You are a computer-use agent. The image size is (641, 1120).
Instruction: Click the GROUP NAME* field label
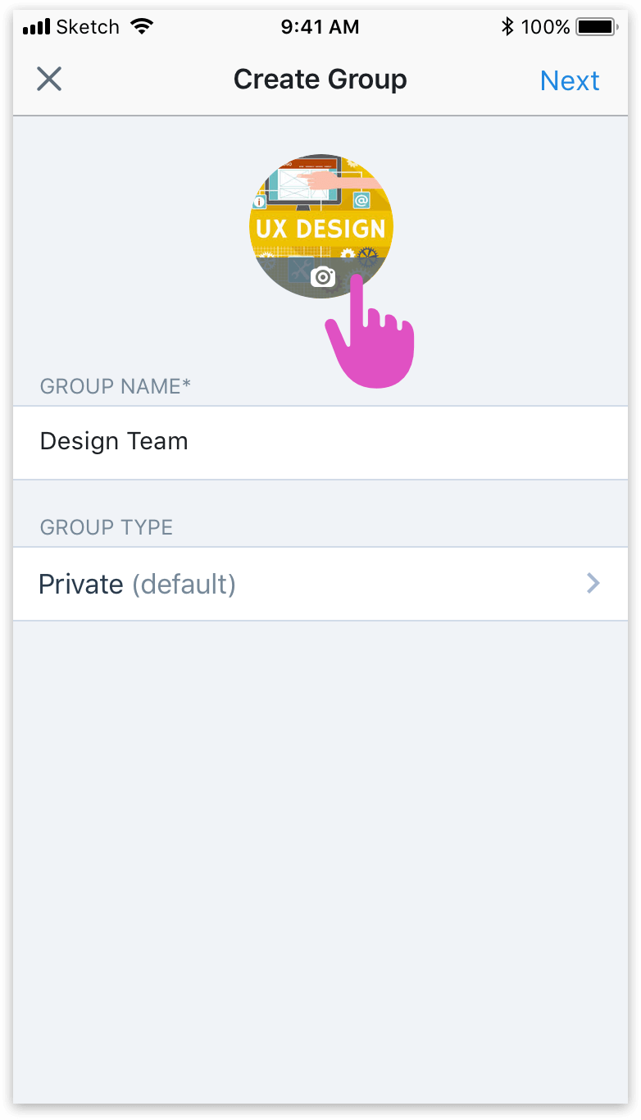[x=115, y=386]
